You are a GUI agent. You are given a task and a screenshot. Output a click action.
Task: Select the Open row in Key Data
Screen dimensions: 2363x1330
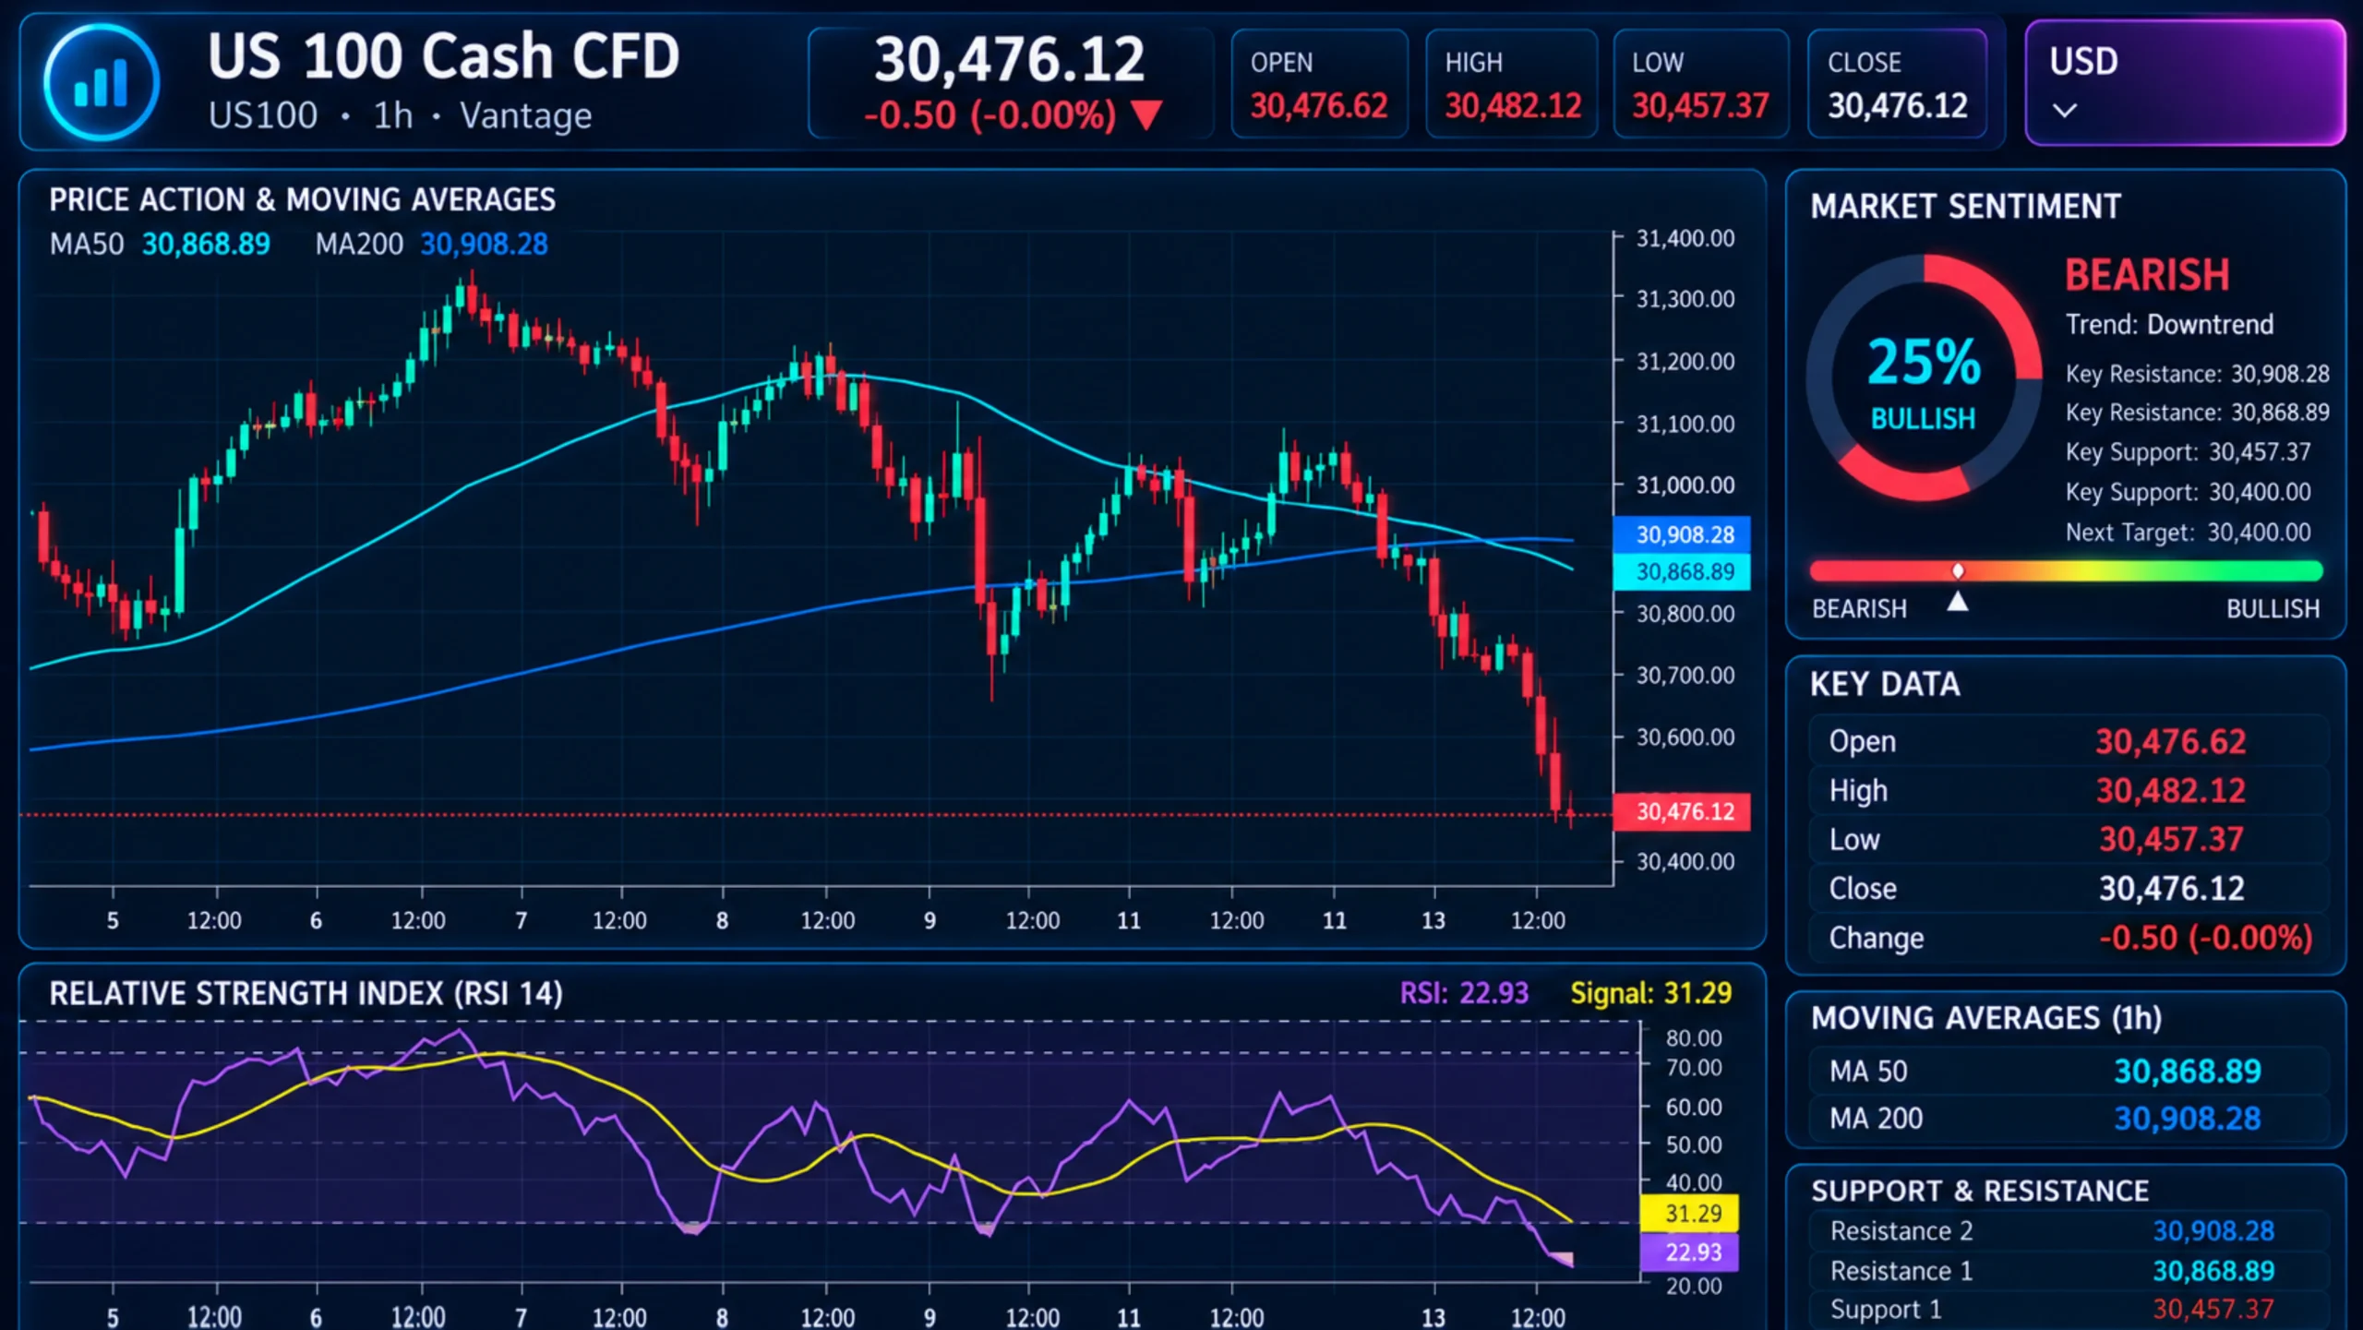[2068, 741]
